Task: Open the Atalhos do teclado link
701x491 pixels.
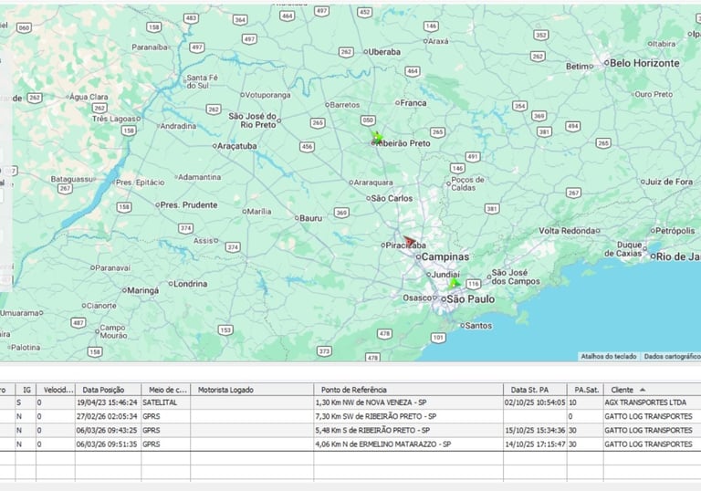Action: [x=609, y=357]
